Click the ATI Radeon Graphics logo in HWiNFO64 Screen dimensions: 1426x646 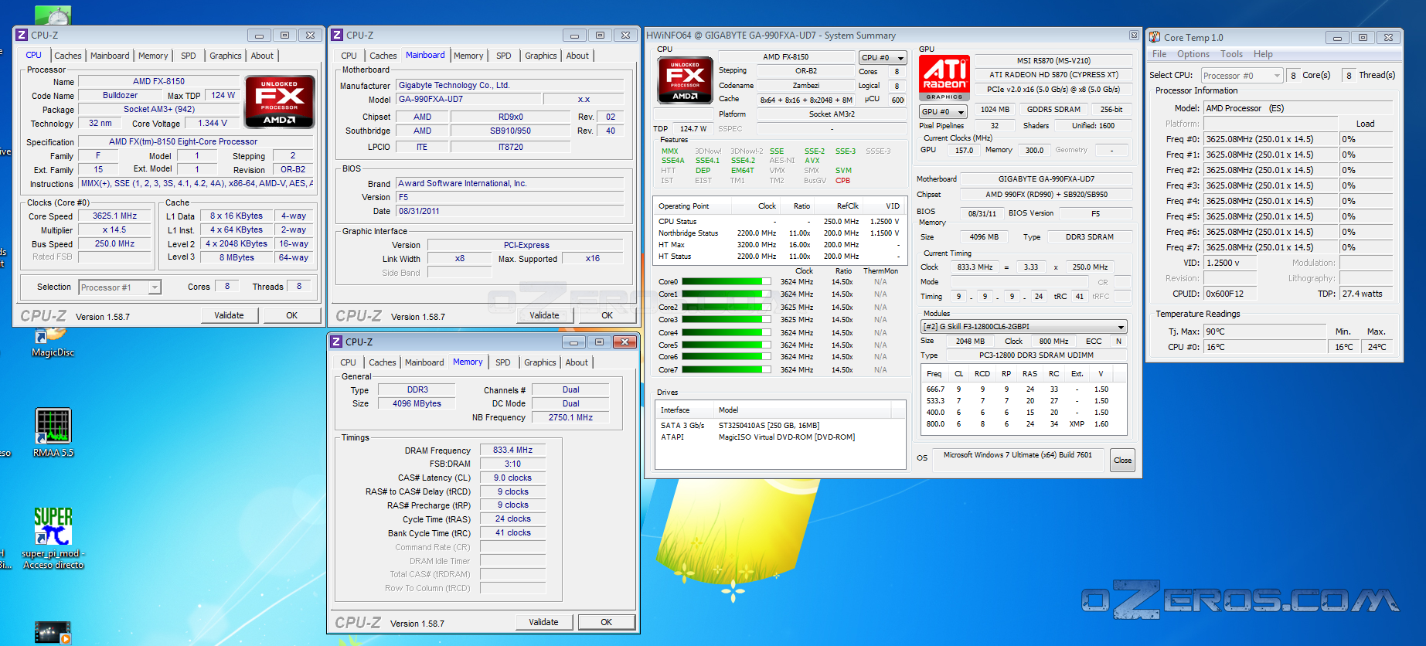point(944,79)
